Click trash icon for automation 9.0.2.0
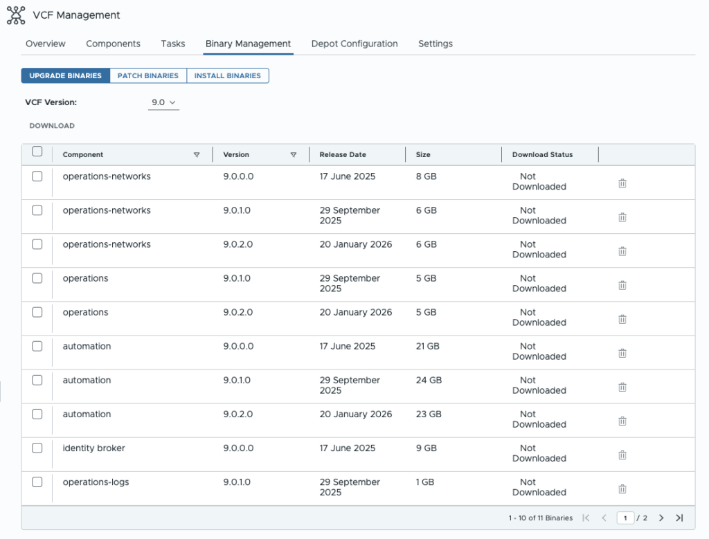The width and height of the screenshot is (709, 539). (x=622, y=421)
